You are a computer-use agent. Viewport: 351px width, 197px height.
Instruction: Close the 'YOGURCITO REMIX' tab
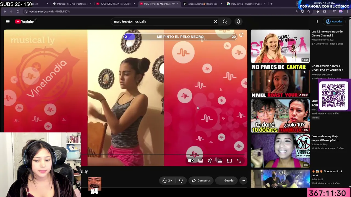[134, 4]
